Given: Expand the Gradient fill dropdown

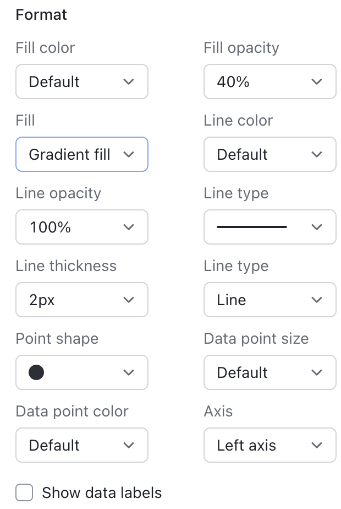Looking at the screenshot, I should point(81,154).
